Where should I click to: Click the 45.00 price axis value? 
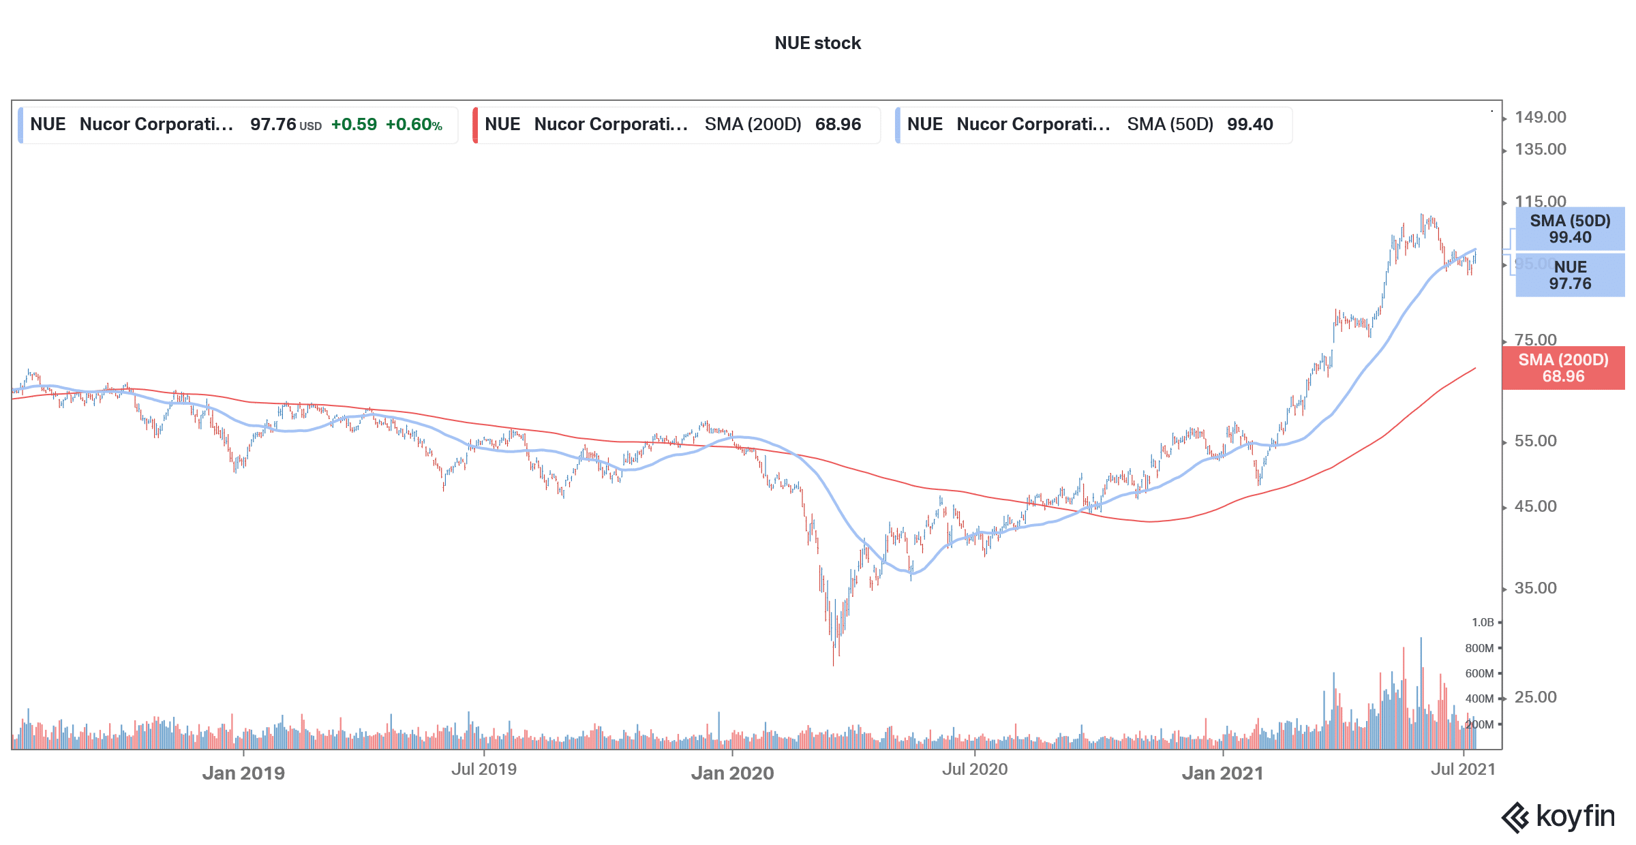click(1536, 506)
